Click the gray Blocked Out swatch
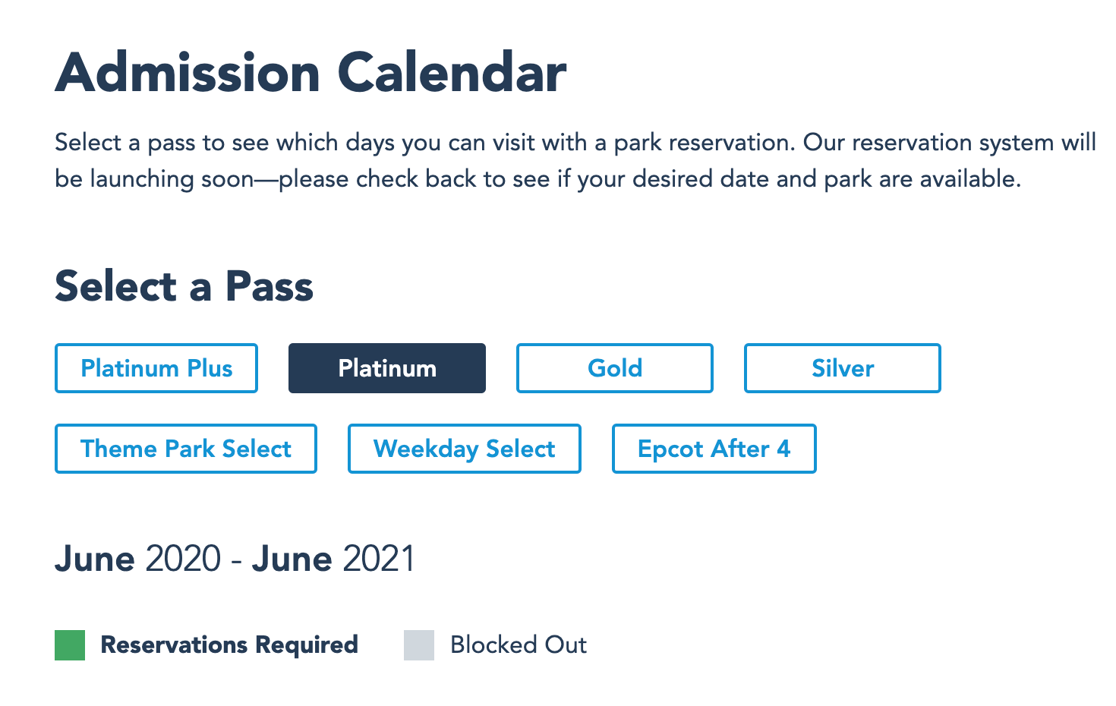 (x=419, y=645)
